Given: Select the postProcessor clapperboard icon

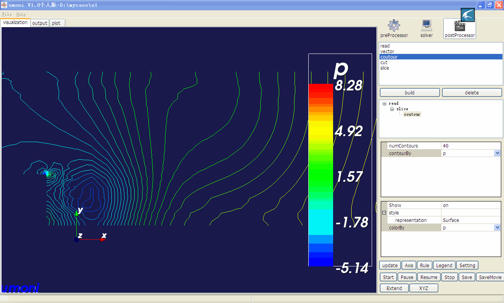Looking at the screenshot, I should click(x=460, y=26).
